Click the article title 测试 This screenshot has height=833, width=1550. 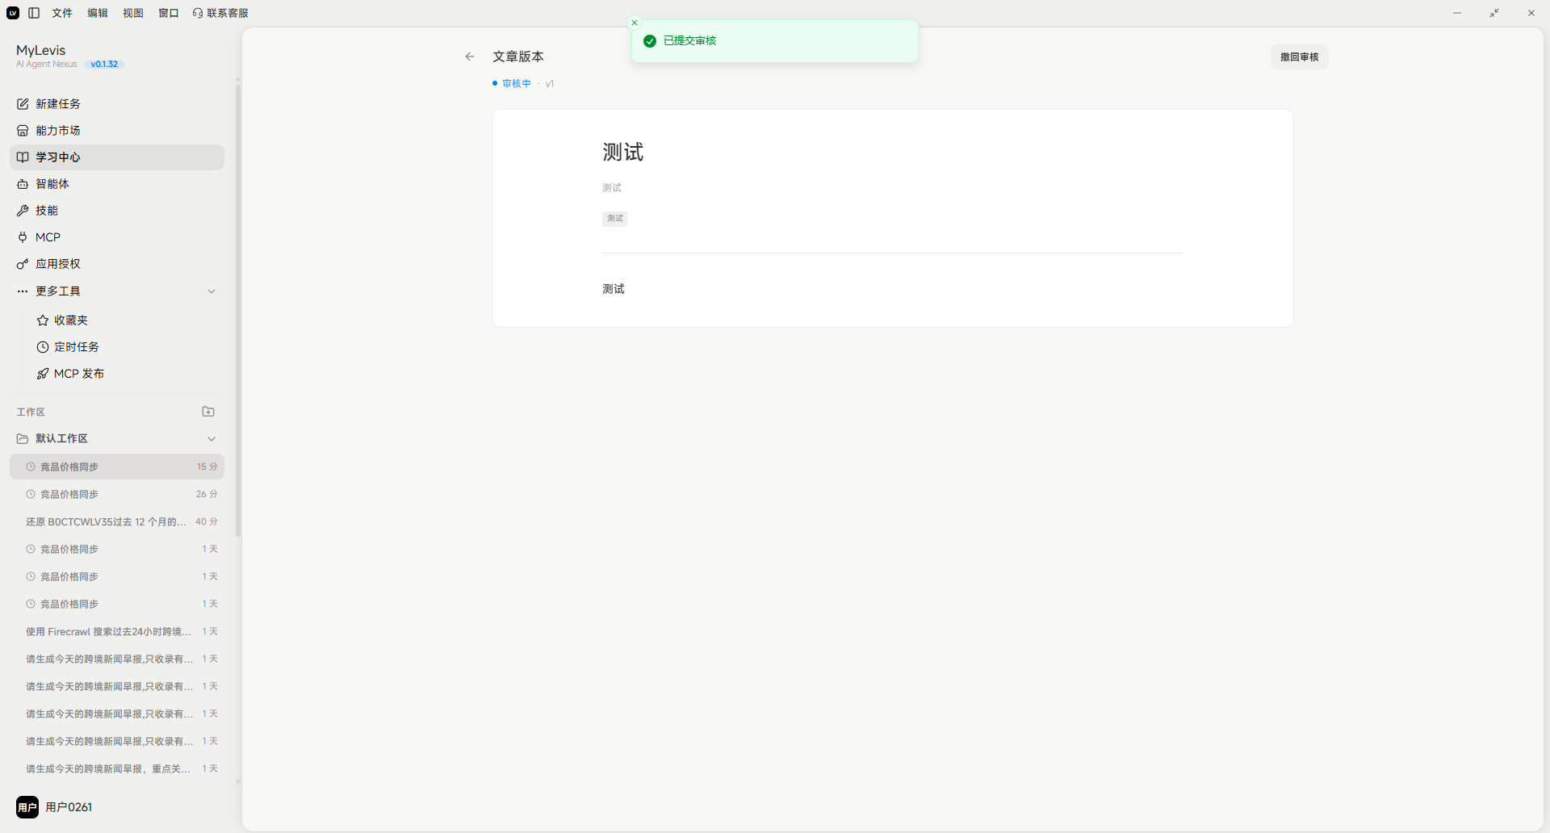622,152
